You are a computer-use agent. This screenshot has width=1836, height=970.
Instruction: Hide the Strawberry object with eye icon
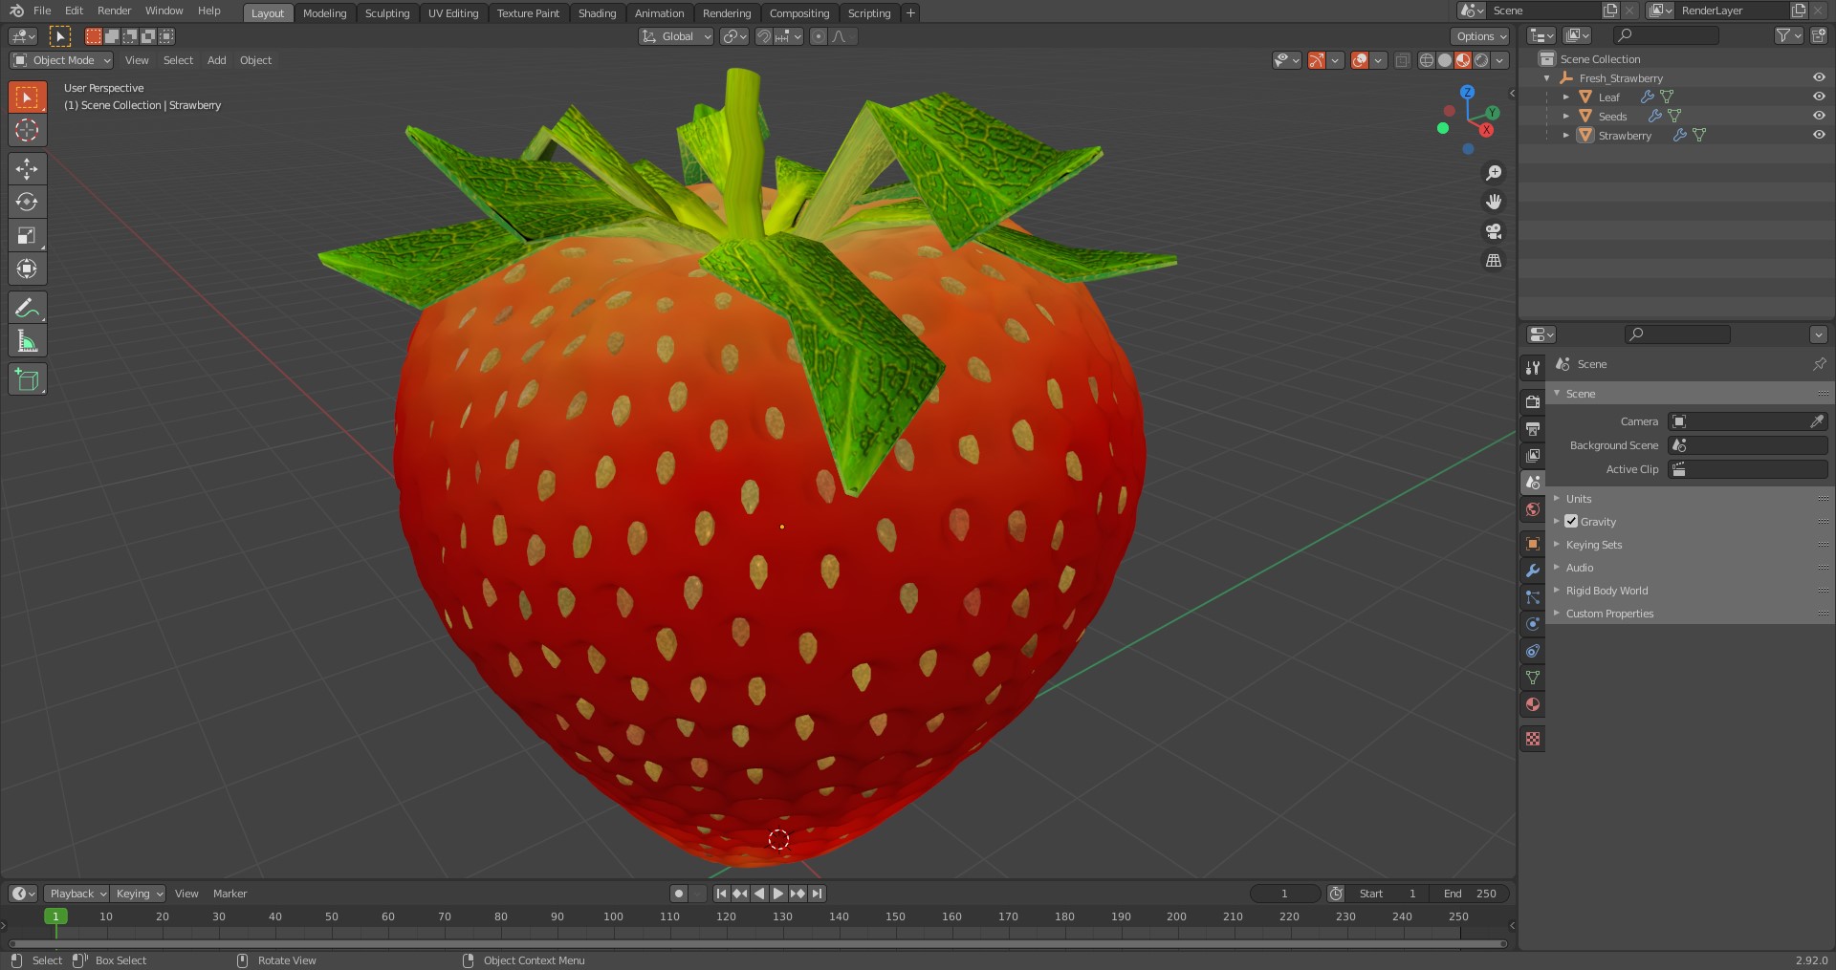pos(1819,135)
